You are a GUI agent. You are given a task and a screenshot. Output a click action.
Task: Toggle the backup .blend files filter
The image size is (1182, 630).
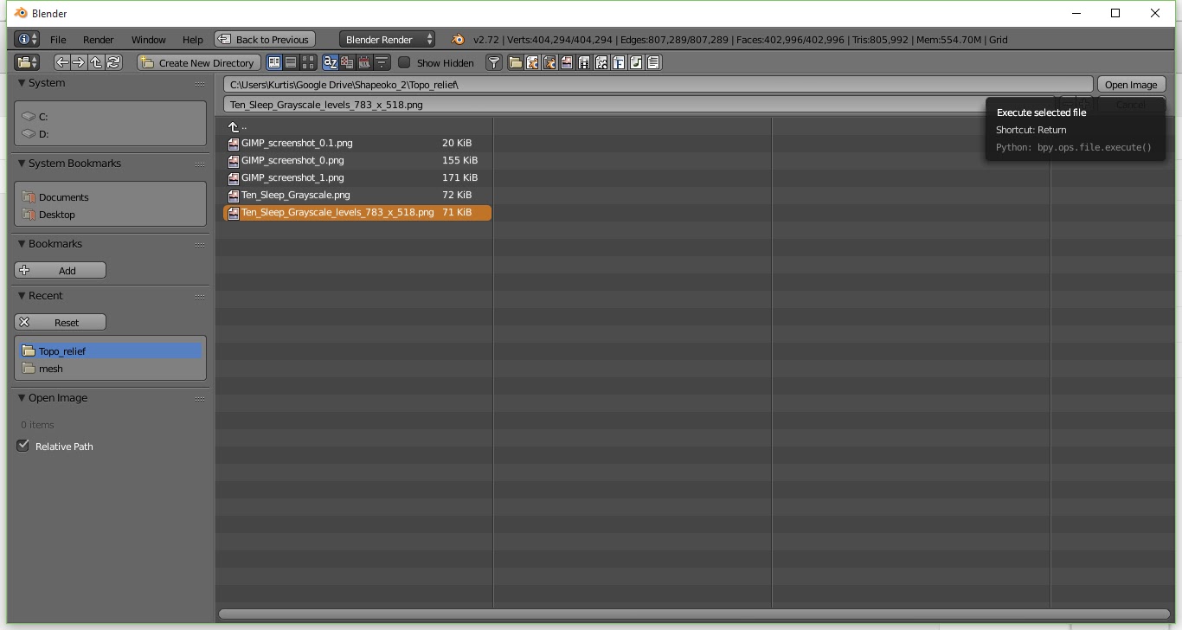coord(549,62)
